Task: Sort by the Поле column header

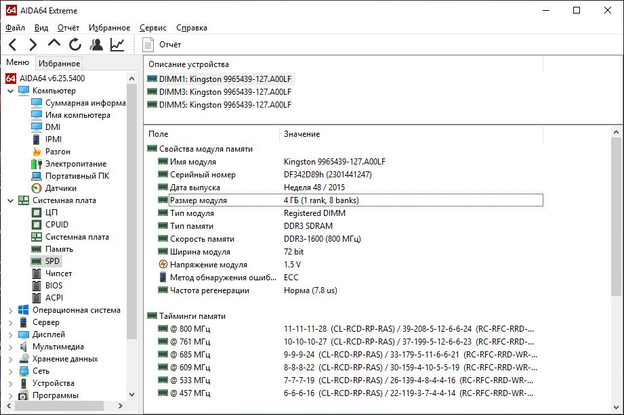Action: 211,134
